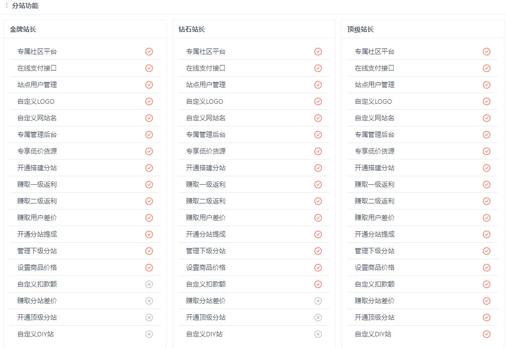Image resolution: width=506 pixels, height=348 pixels.
Task: Click 自定义DIY站 text under 金牌站长
Action: click(36, 334)
